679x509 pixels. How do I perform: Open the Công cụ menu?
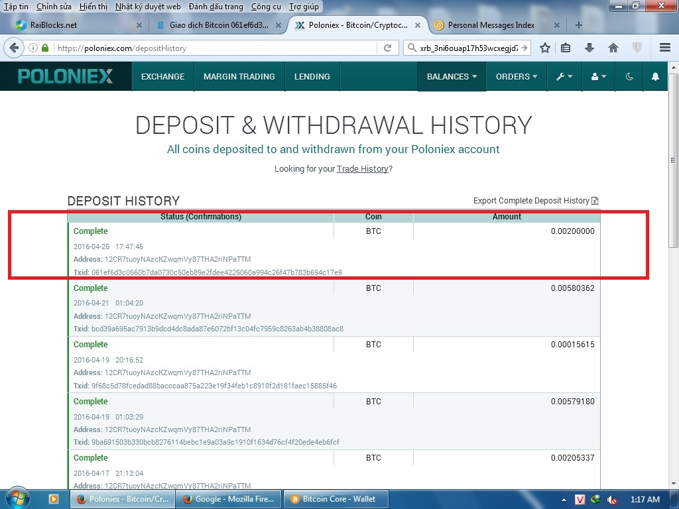click(266, 7)
